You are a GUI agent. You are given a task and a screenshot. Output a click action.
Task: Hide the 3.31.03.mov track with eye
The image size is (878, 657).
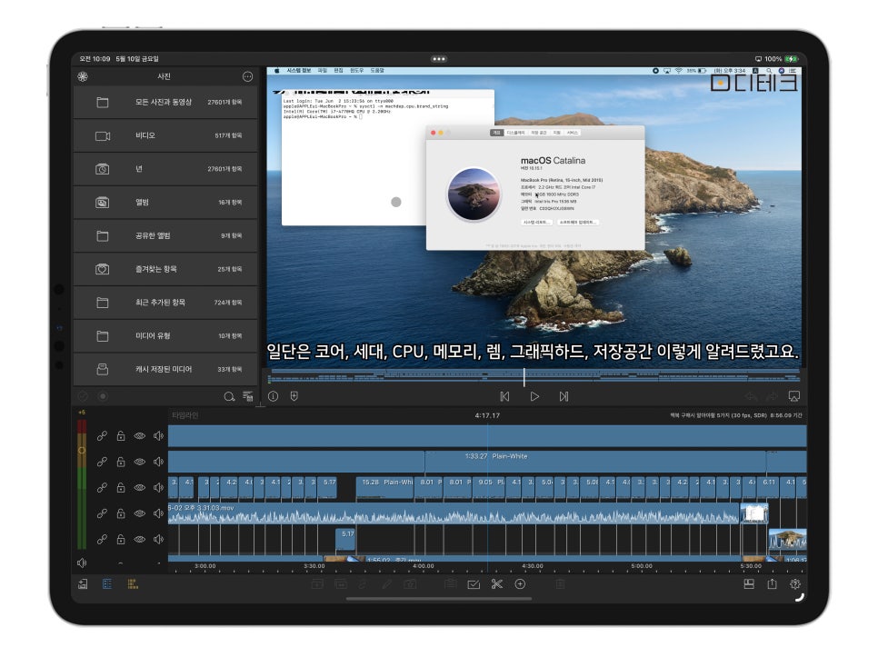click(x=139, y=513)
